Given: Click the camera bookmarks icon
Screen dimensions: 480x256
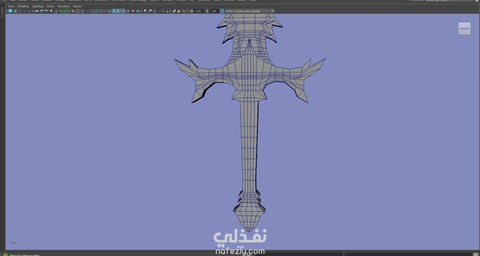Looking at the screenshot, I should click(x=51, y=11).
